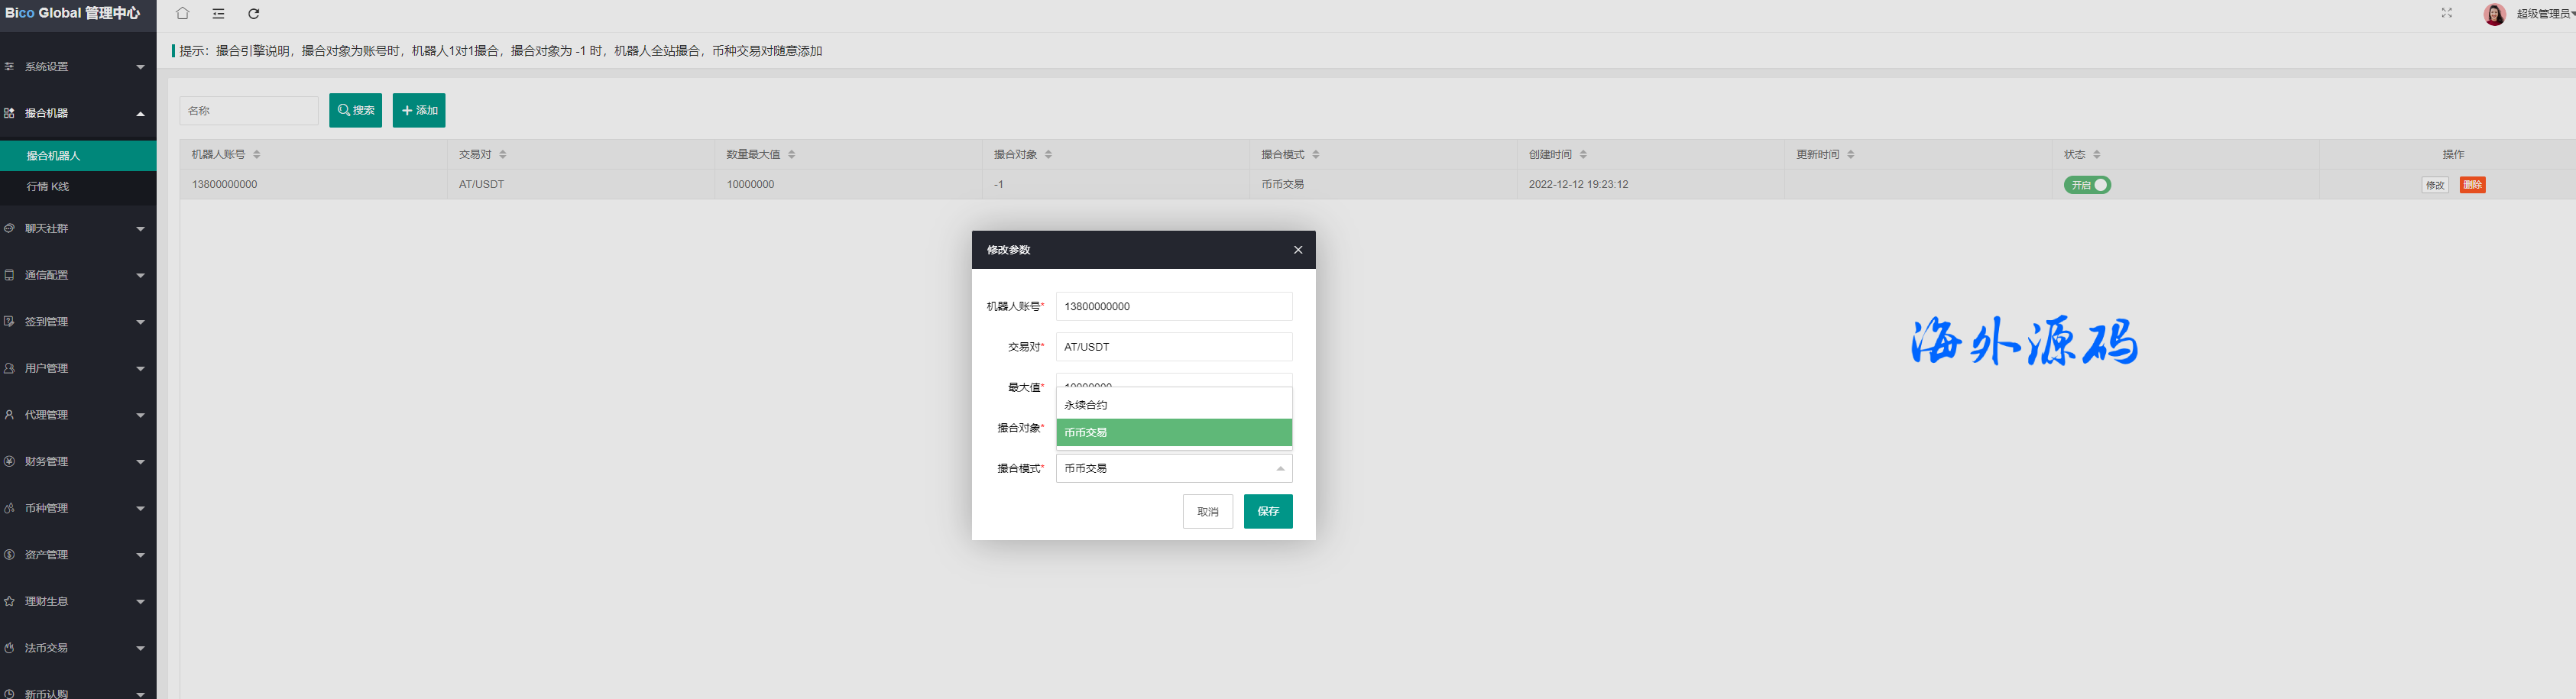Toggle sidebar with the menu collapse icon
Image resolution: width=2576 pixels, height=699 pixels.
[218, 14]
